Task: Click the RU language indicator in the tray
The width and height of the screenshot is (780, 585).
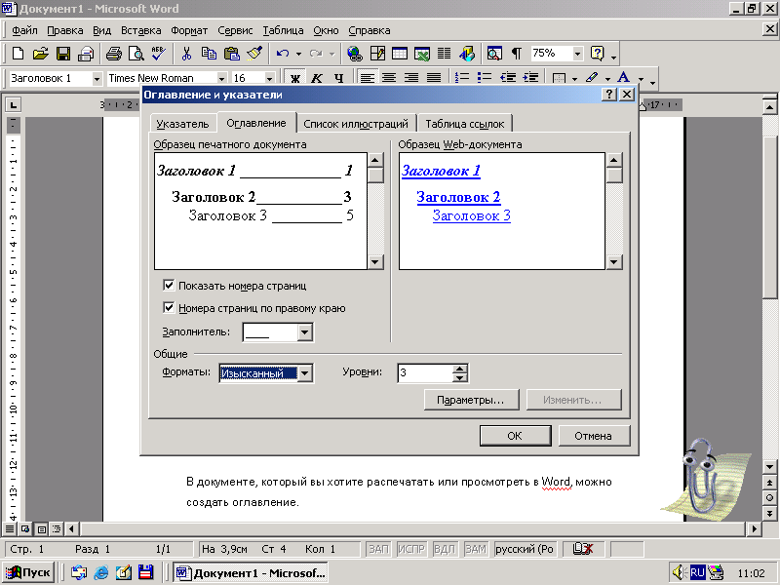Action: pos(697,572)
